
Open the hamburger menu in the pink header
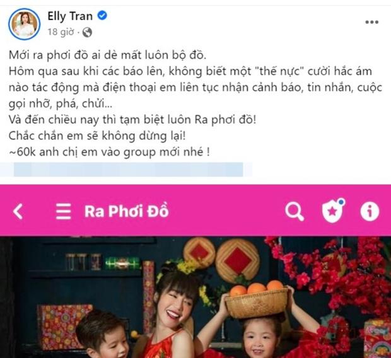point(63,211)
